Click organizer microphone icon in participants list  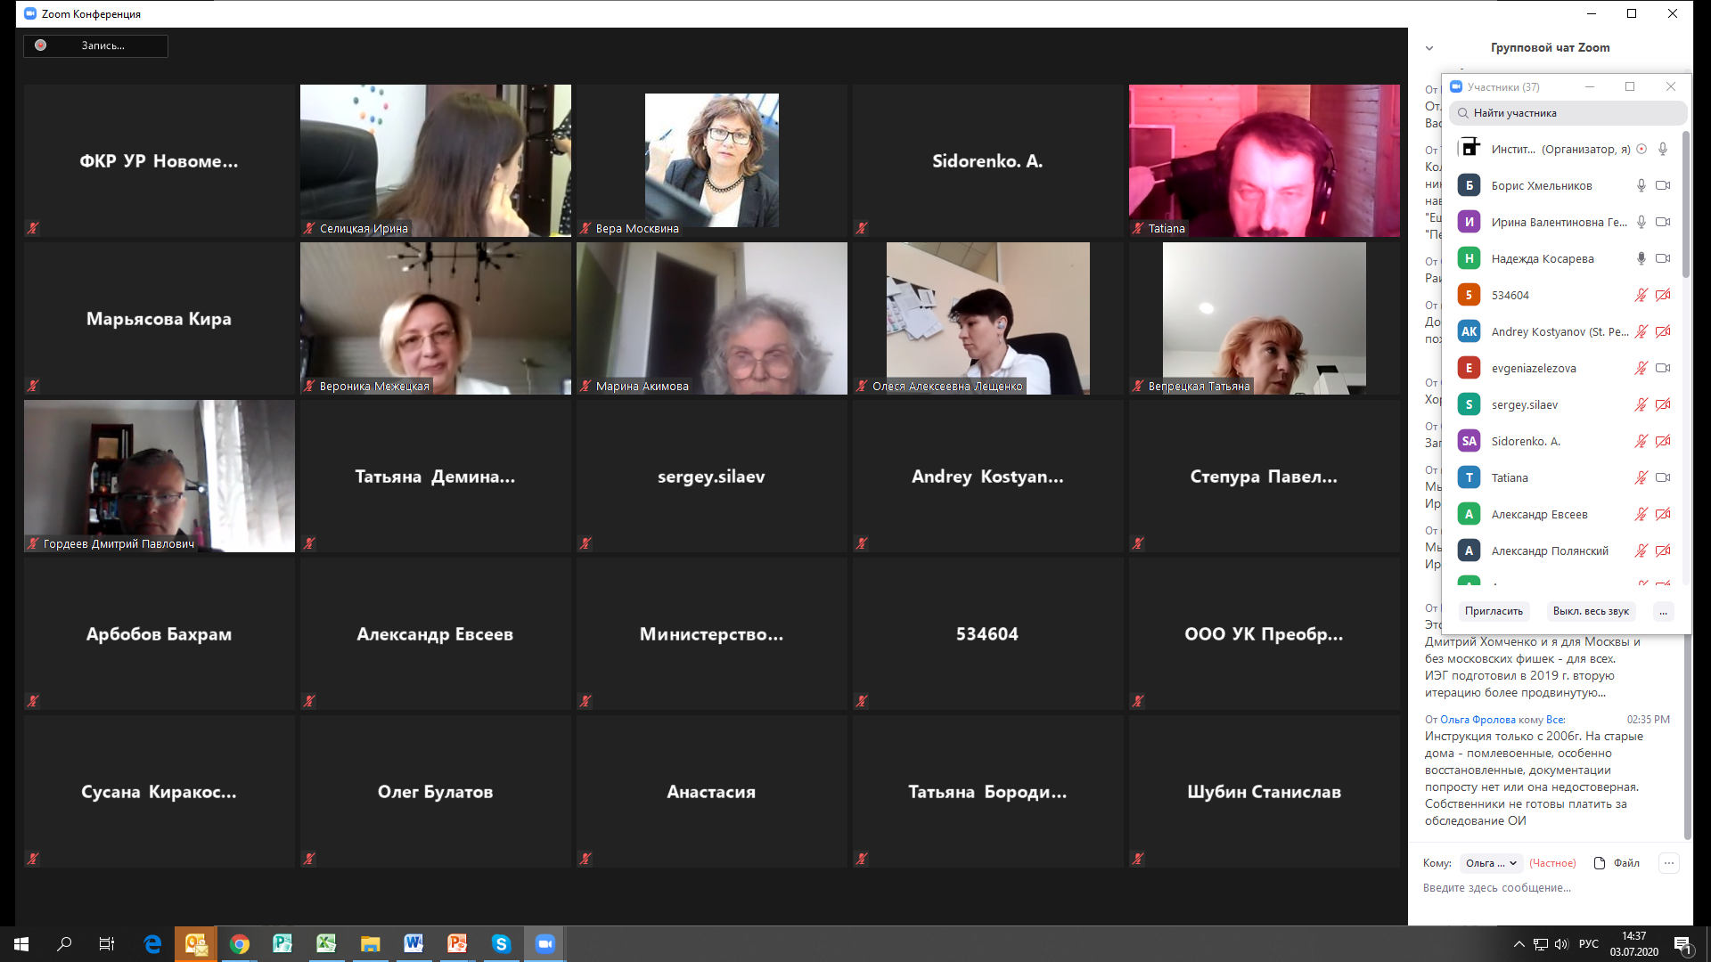click(x=1663, y=149)
